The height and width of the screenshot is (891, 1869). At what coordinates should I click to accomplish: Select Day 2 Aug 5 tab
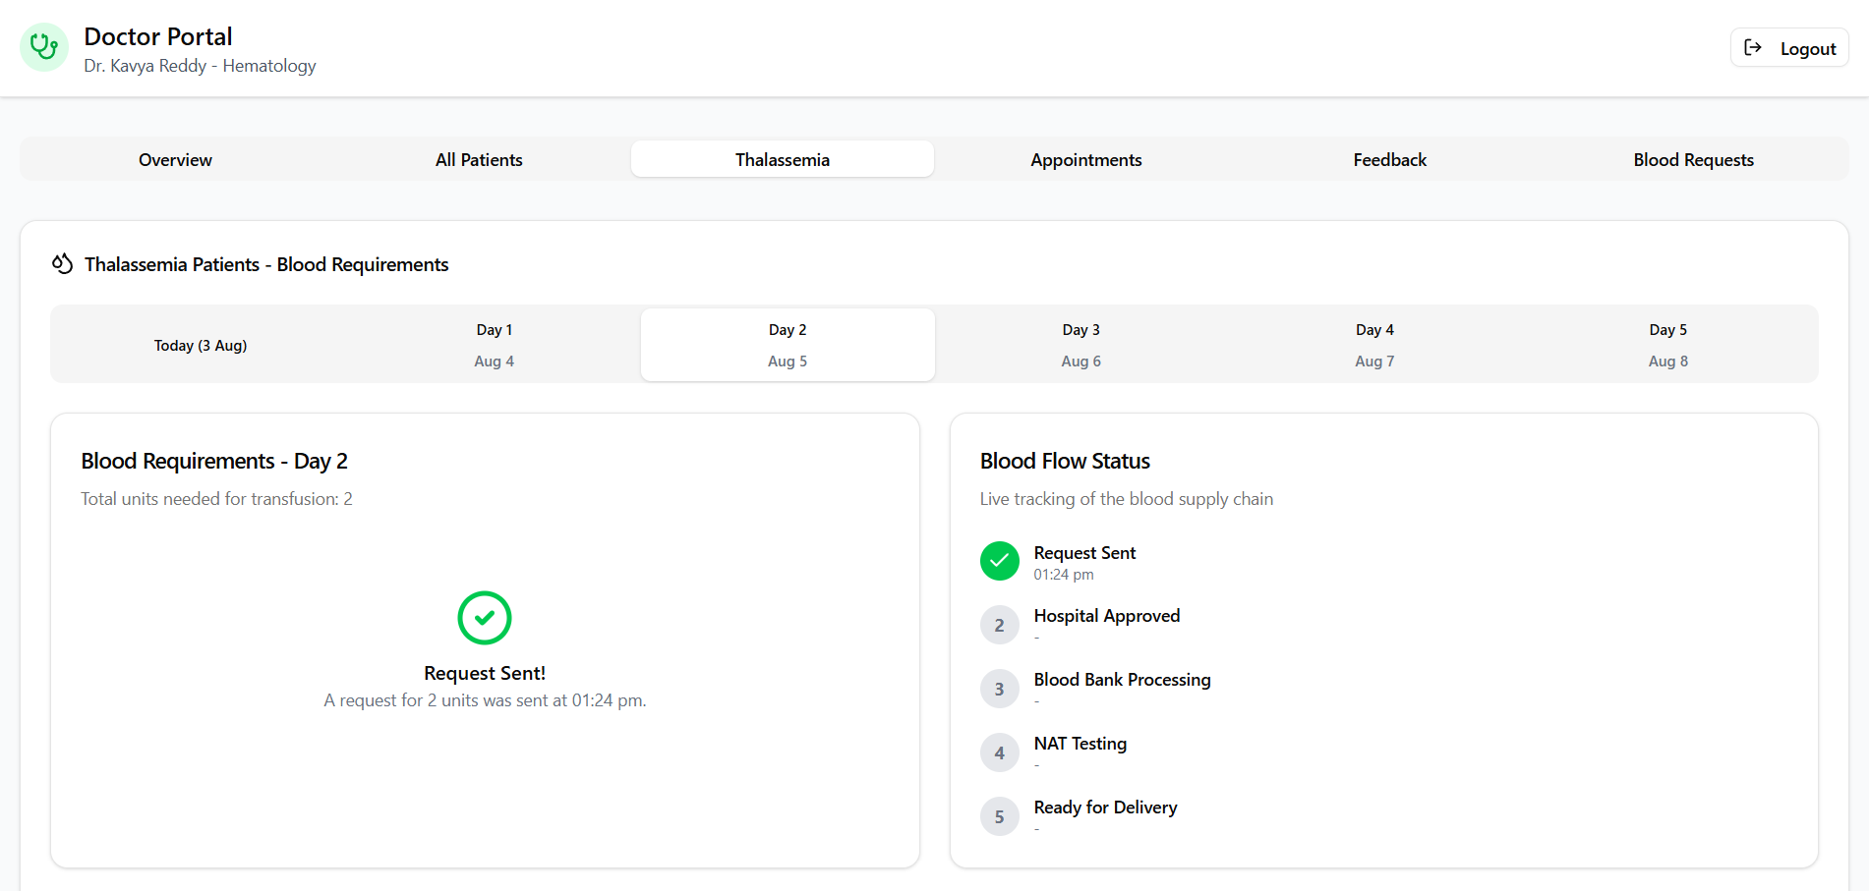pyautogui.click(x=788, y=345)
